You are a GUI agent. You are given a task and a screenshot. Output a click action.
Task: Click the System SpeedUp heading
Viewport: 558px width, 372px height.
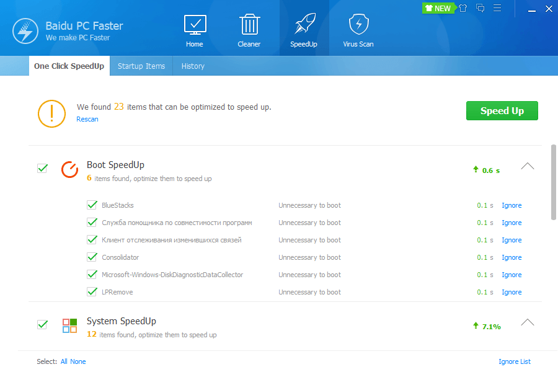click(x=122, y=321)
